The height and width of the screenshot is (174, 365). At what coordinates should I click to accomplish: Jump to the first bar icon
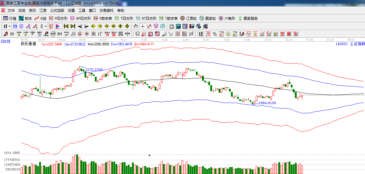(66, 26)
